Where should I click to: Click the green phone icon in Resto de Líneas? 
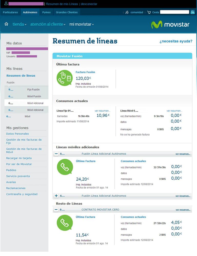[x=64, y=223]
